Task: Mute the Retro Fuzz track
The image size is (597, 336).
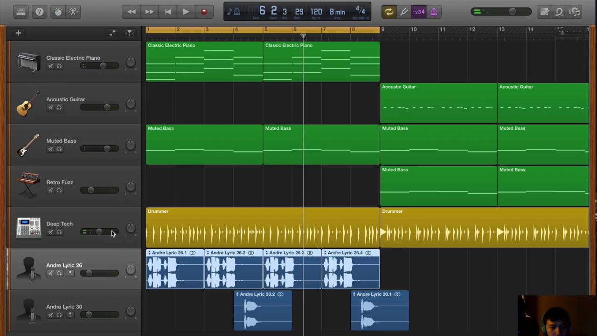Action: pos(50,190)
